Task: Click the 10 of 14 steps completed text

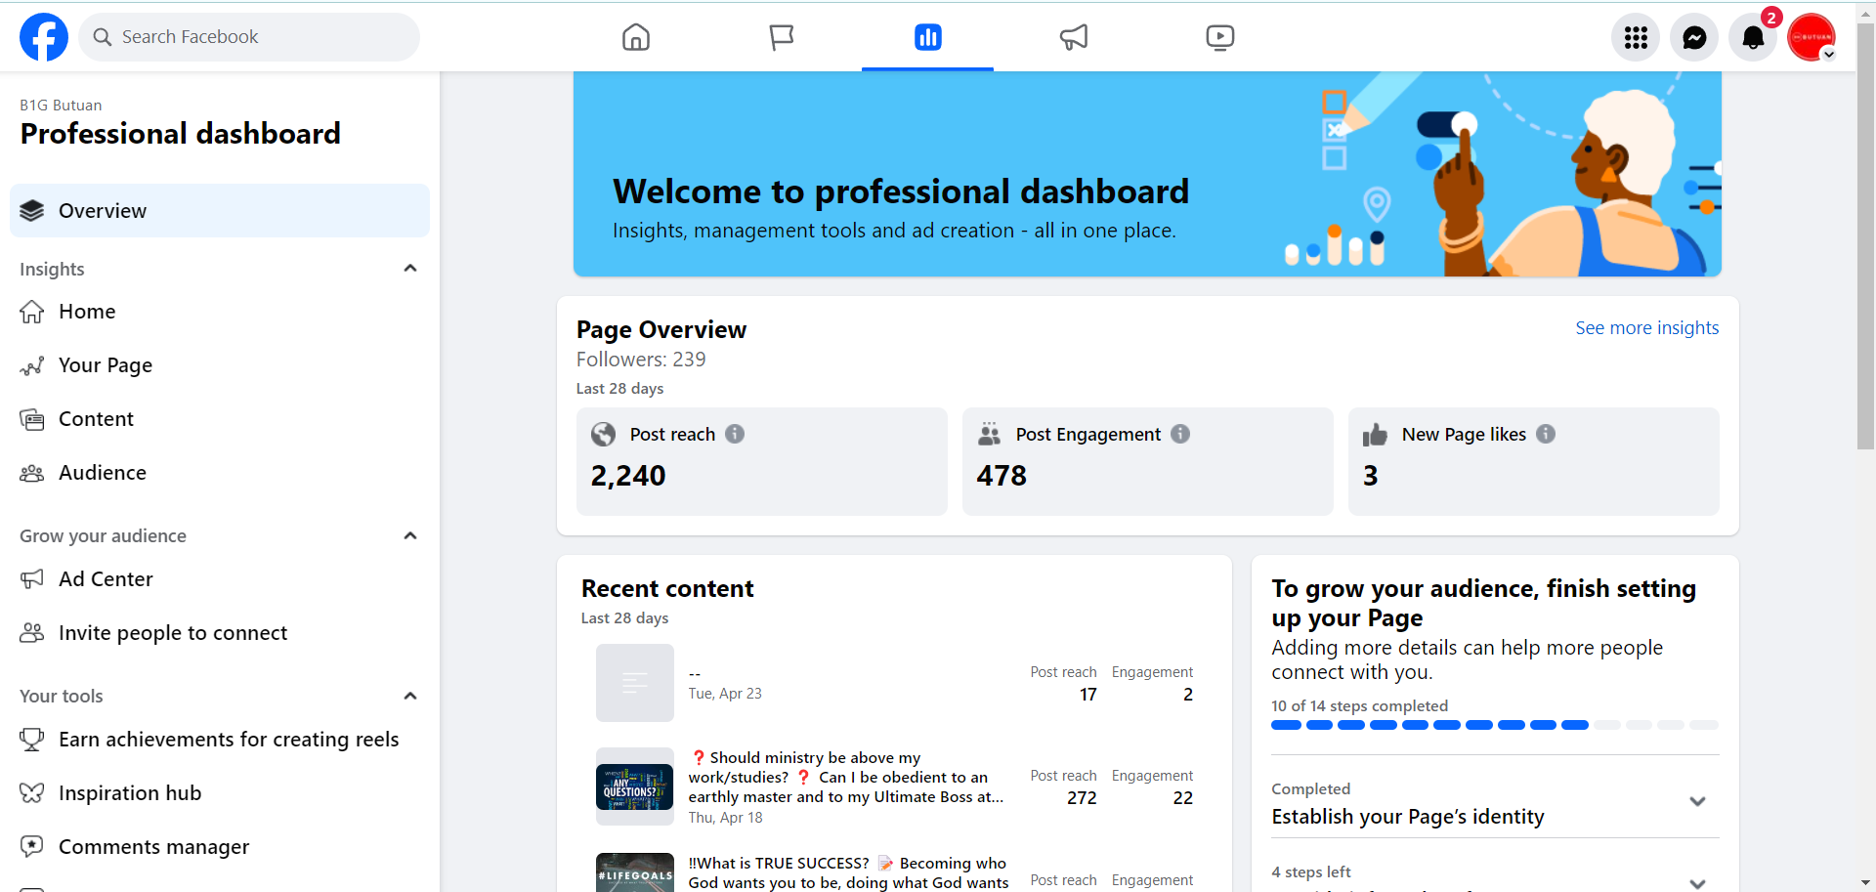Action: pos(1359,706)
